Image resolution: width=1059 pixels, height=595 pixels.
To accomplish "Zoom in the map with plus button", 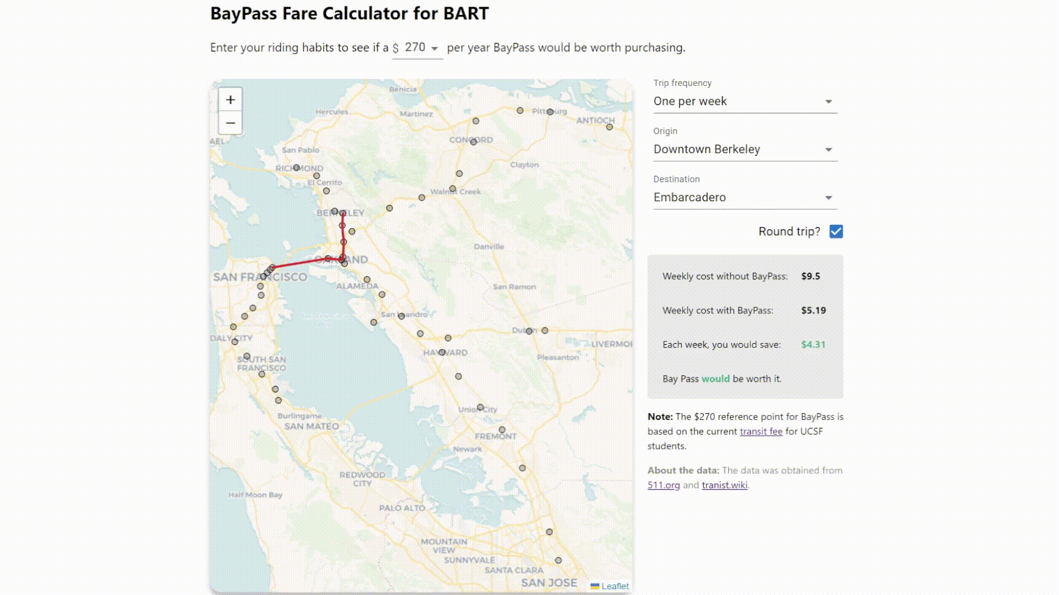I will pos(231,100).
